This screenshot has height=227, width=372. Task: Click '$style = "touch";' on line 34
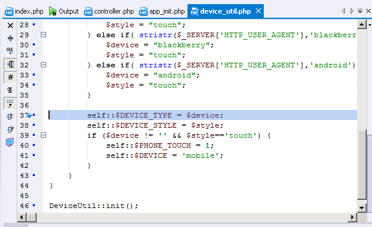coord(145,85)
